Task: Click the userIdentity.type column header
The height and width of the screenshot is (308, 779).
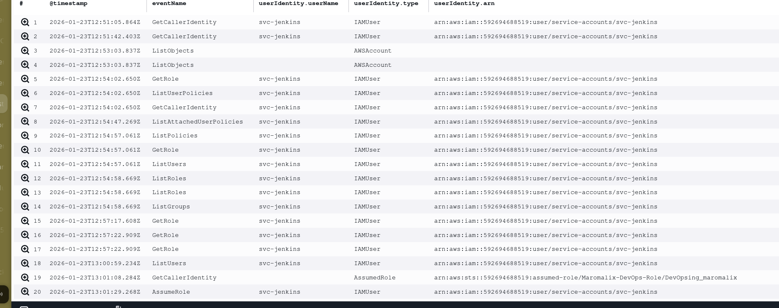Action: click(386, 3)
